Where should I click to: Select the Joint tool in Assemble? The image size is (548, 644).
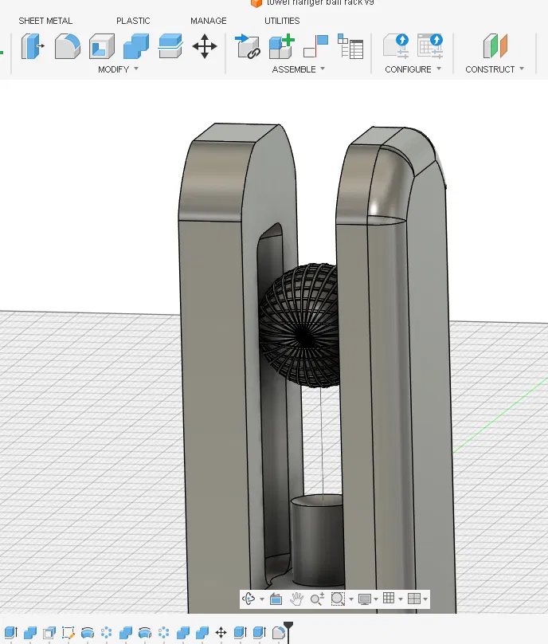tap(315, 46)
